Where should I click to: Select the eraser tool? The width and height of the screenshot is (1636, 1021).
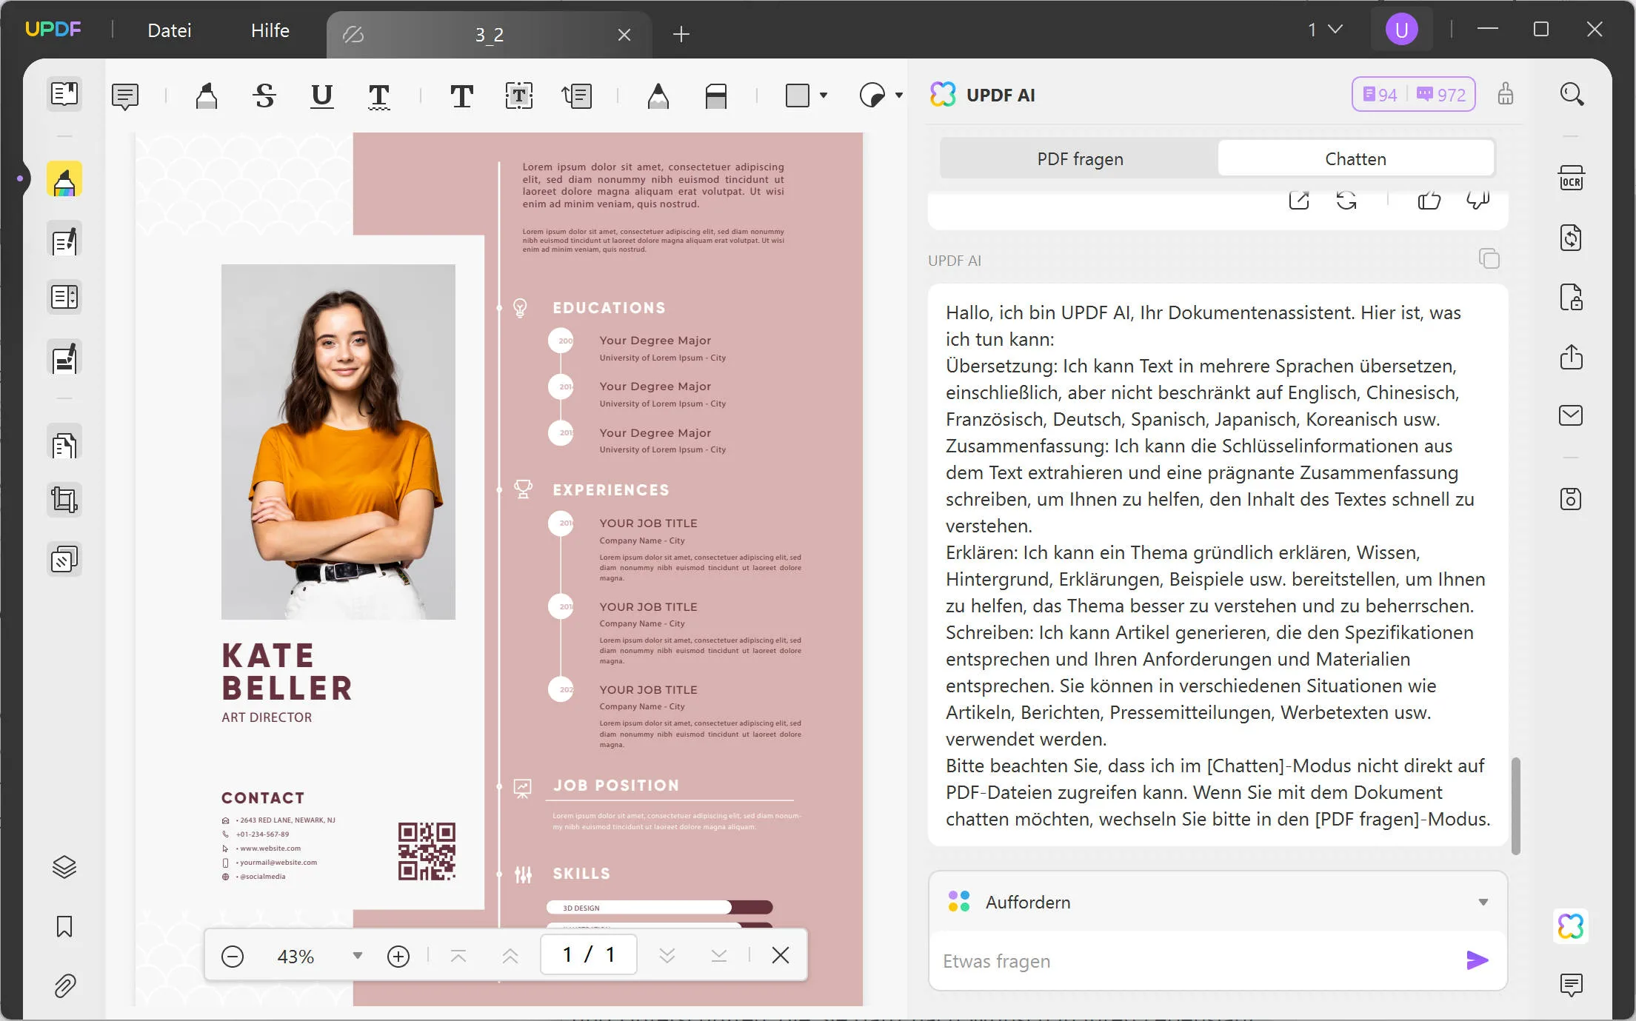(x=717, y=96)
